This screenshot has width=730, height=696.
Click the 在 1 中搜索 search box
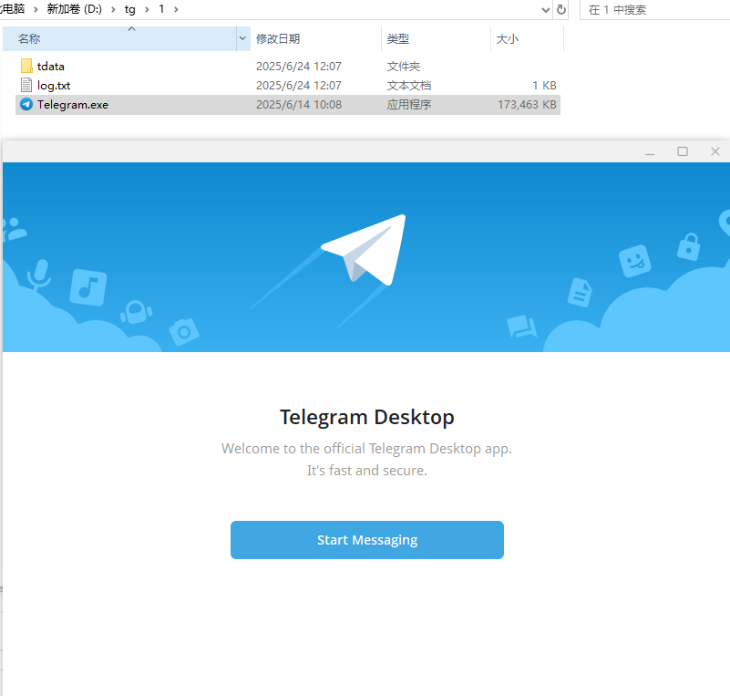point(654,9)
